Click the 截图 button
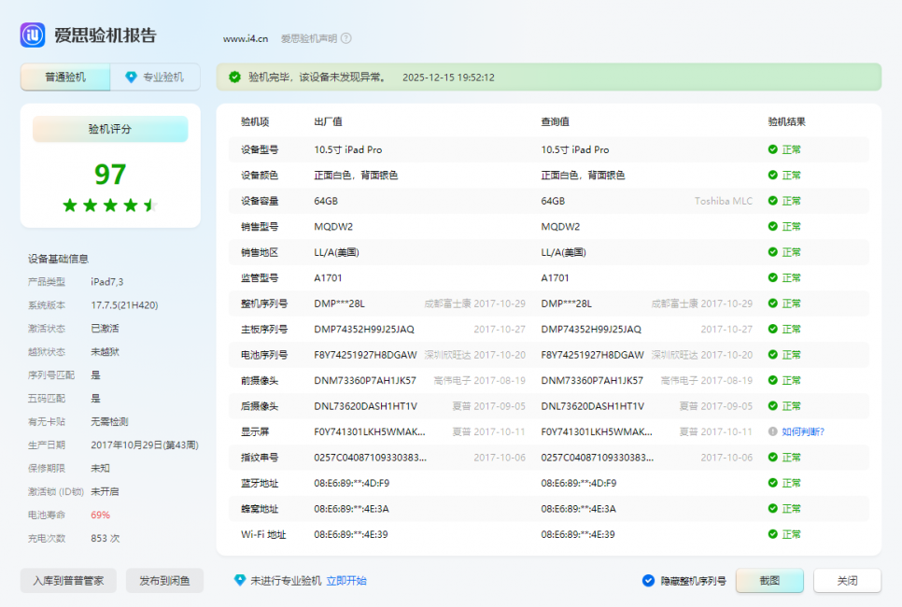The width and height of the screenshot is (902, 607). tap(768, 580)
